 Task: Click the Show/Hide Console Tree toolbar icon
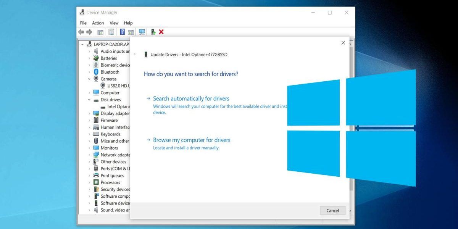pos(100,32)
